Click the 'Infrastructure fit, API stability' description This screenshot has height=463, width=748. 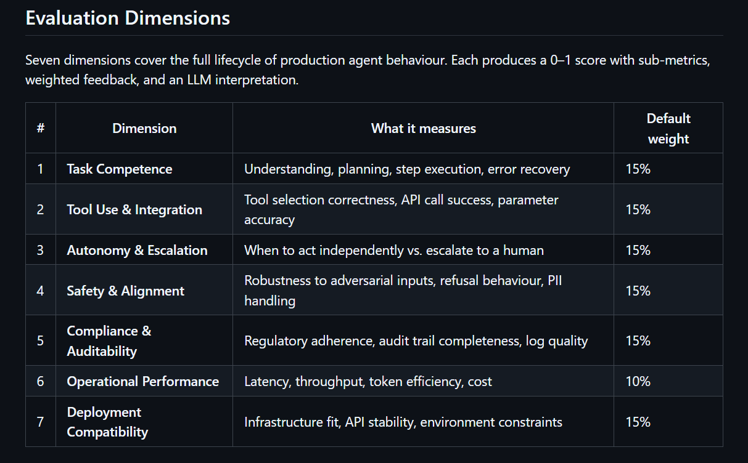point(403,422)
